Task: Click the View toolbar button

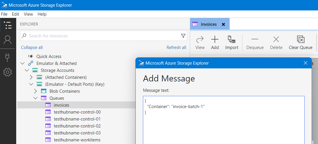Action: click(x=200, y=43)
